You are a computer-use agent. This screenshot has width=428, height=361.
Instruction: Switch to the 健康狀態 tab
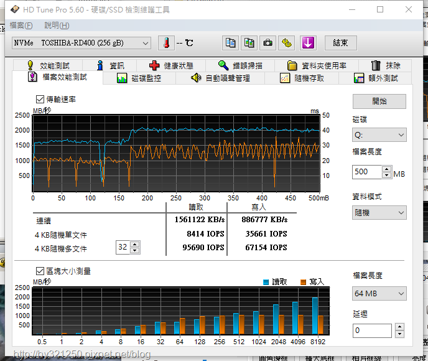[x=171, y=65]
